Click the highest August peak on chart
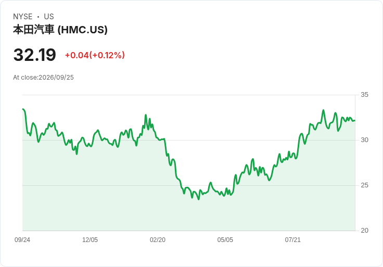The image size is (383, 267). point(323,110)
